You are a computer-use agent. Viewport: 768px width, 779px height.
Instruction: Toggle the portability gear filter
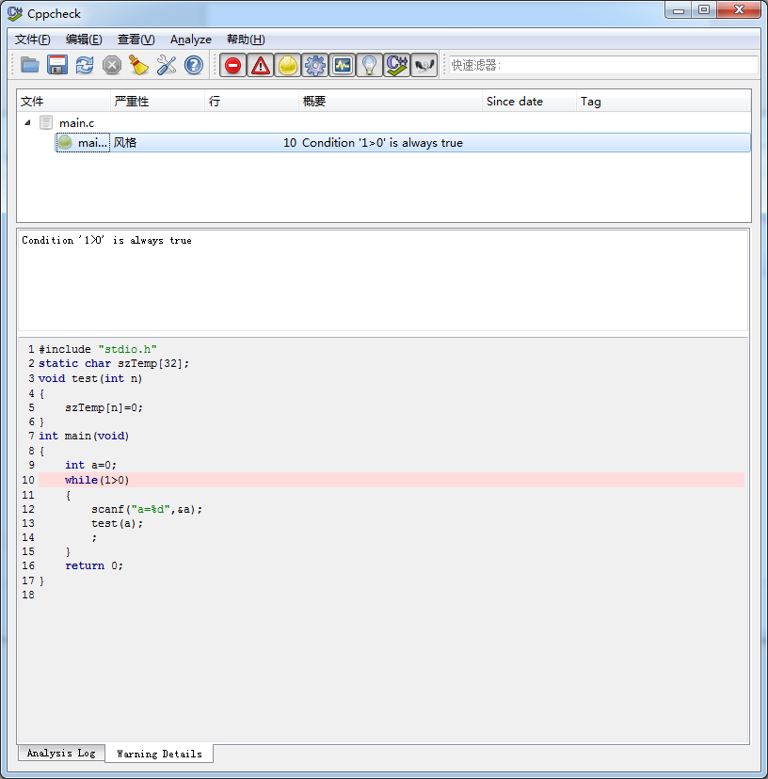coord(315,65)
